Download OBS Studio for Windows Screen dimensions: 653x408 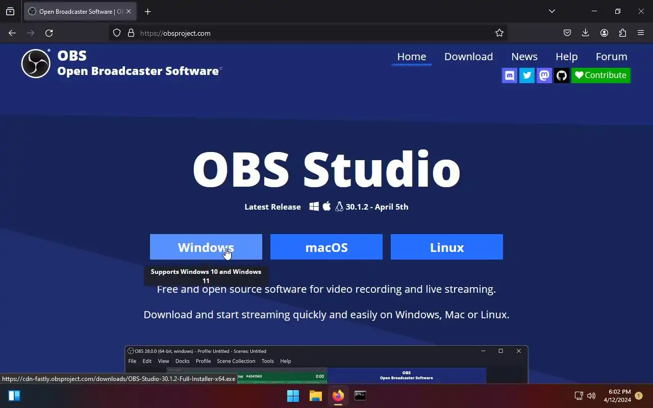[x=206, y=247]
